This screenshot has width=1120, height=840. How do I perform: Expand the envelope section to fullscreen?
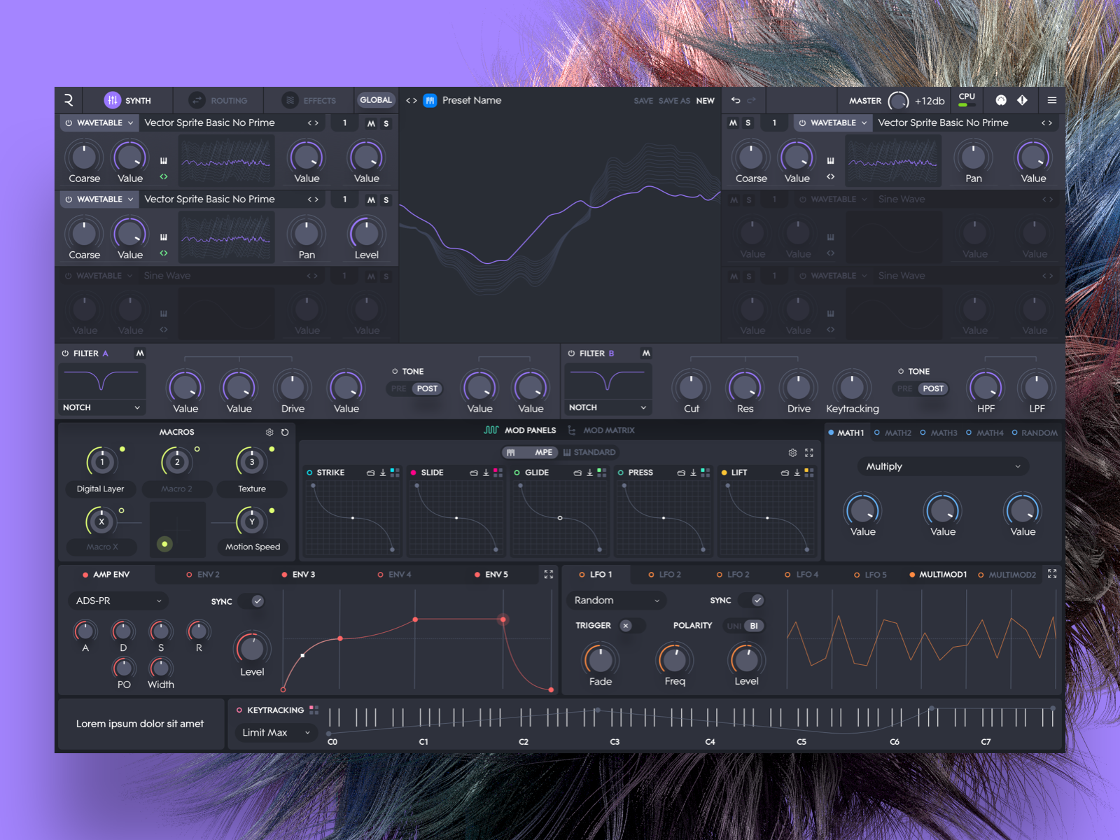click(549, 574)
